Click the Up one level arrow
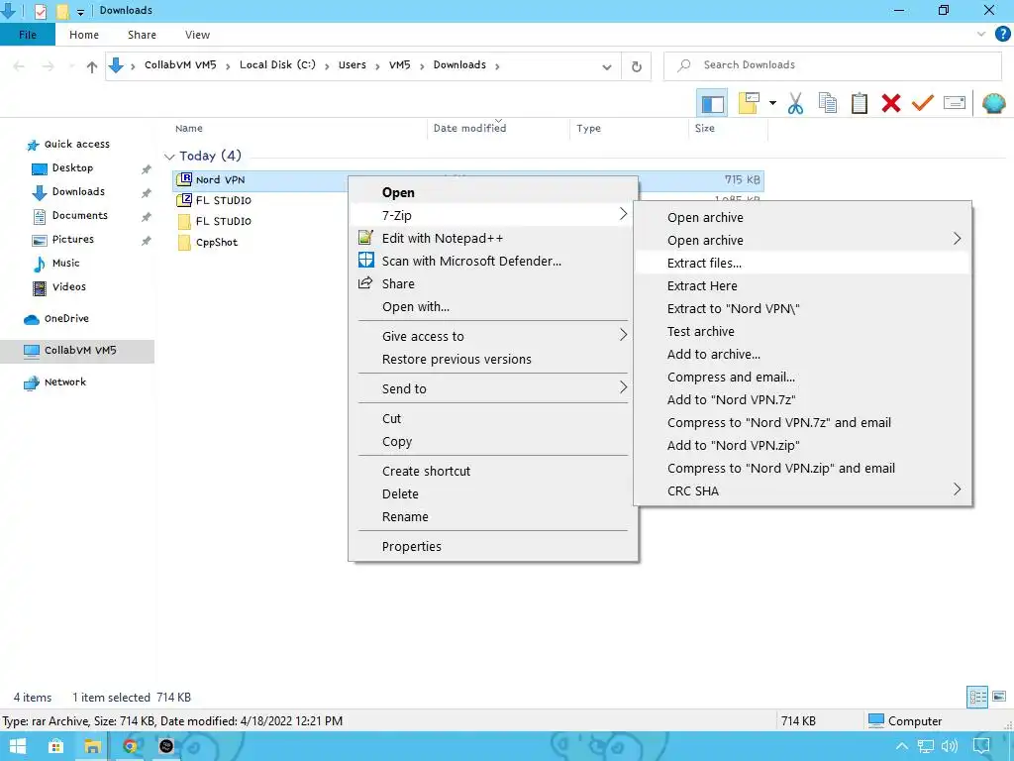Screen dimensions: 1014x761 [x=92, y=66]
